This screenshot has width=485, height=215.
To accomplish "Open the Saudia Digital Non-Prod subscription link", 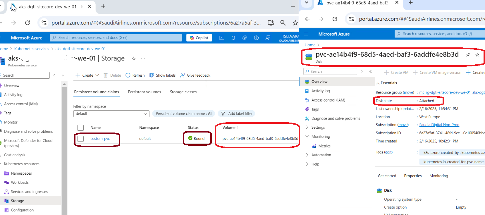I will tap(439, 125).
